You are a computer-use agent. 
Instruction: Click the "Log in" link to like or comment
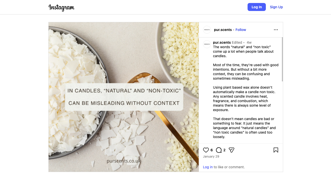point(208,167)
